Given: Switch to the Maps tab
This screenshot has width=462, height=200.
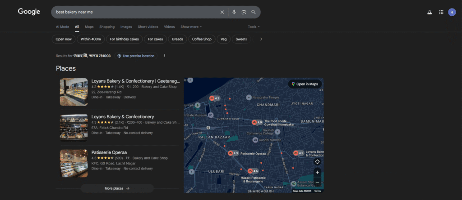Looking at the screenshot, I should [x=89, y=27].
